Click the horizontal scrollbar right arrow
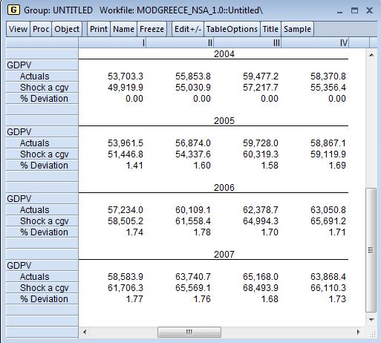The image size is (381, 343). (358, 332)
